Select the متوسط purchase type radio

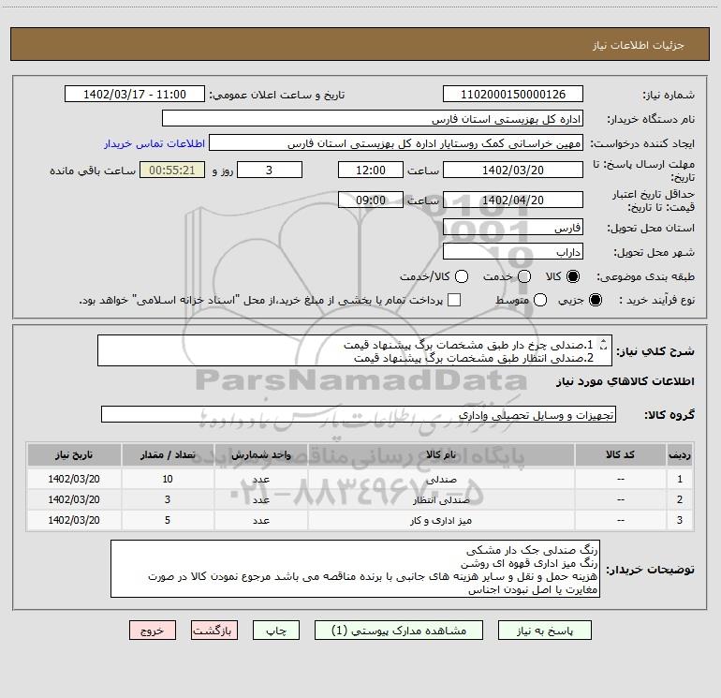point(540,300)
